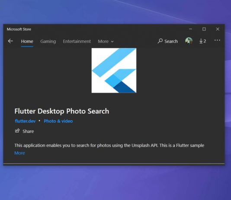
Task: Click the app description text
Action: [x=109, y=145]
